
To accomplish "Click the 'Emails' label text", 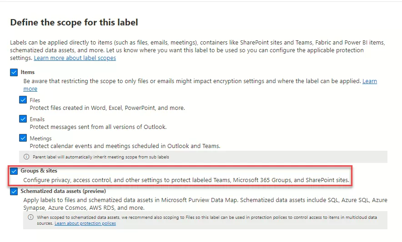I will [x=37, y=119].
